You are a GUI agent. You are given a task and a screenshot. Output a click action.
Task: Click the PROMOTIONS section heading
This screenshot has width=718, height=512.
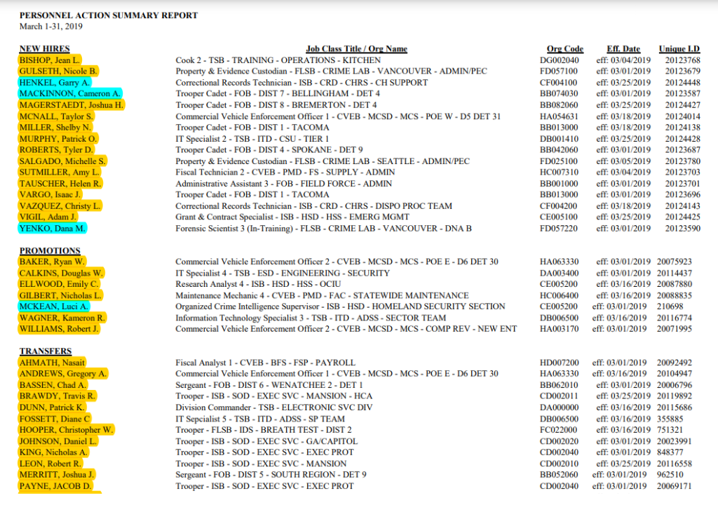point(50,250)
